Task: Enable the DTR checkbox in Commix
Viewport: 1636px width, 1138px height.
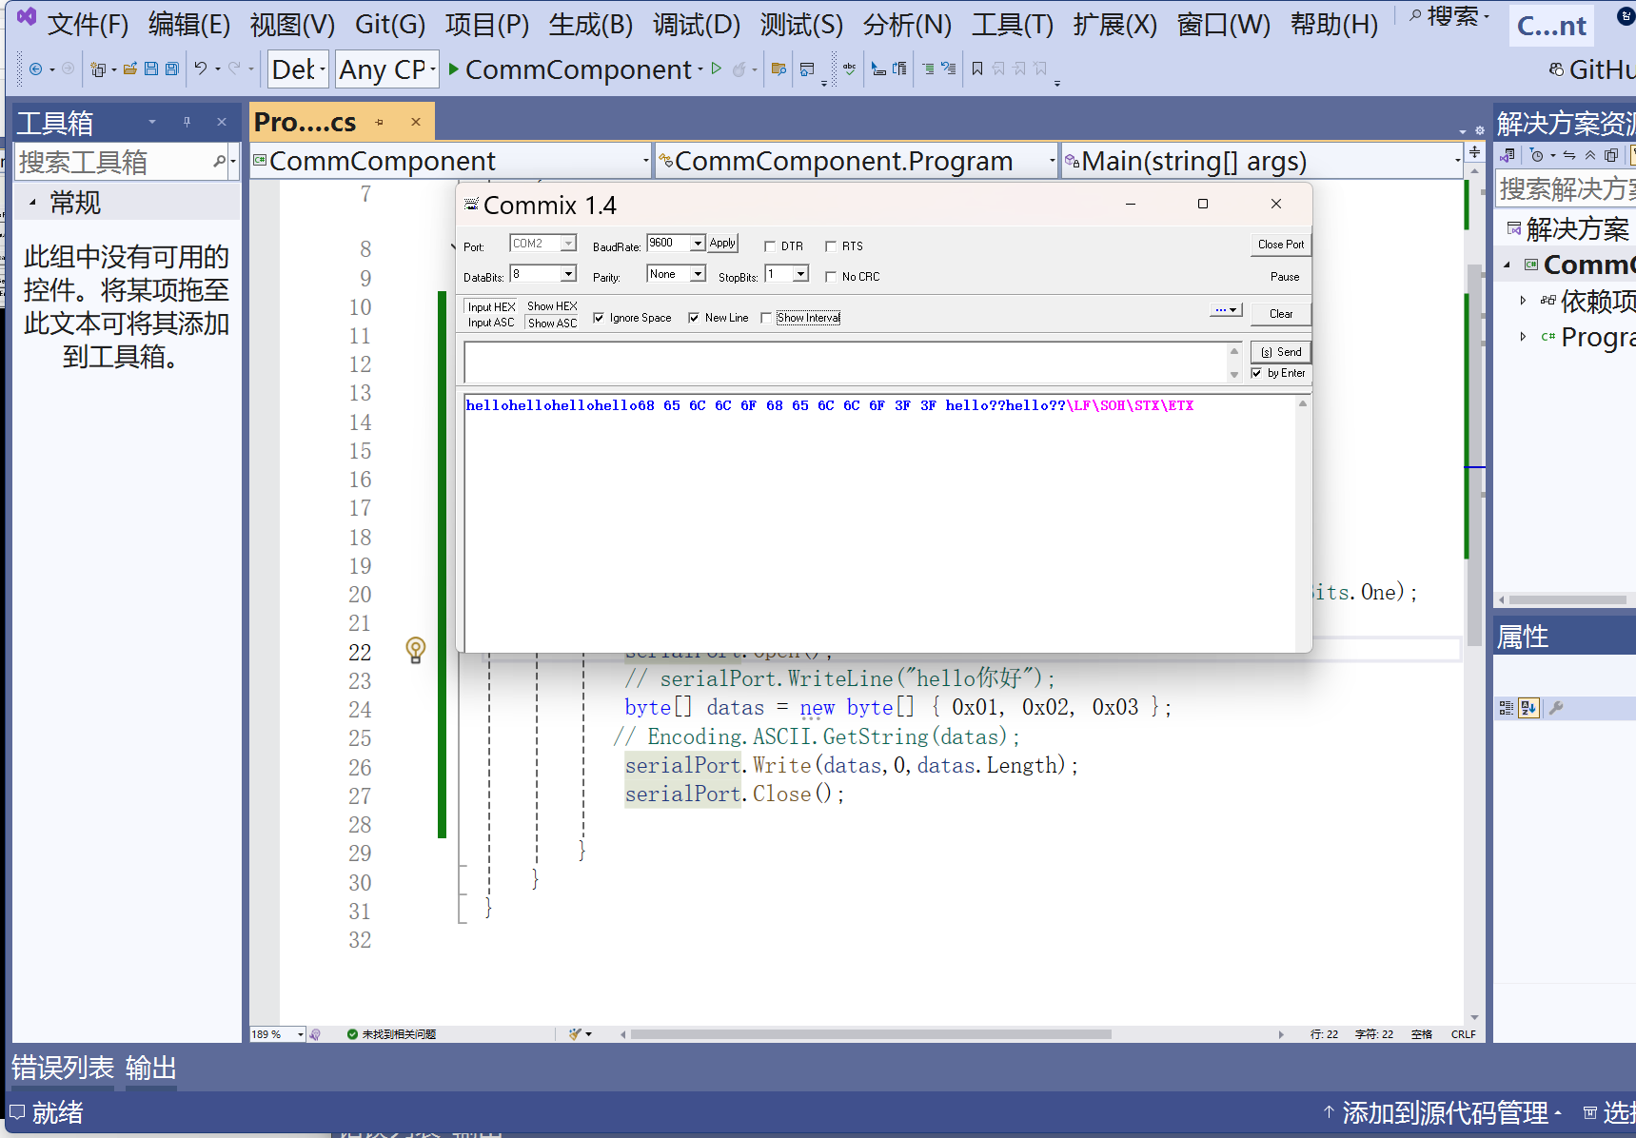Action: 770,246
